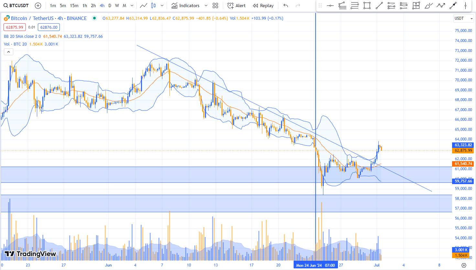The width and height of the screenshot is (476, 270).
Task: Select the rectangle drawing tool
Action: pos(367,5)
